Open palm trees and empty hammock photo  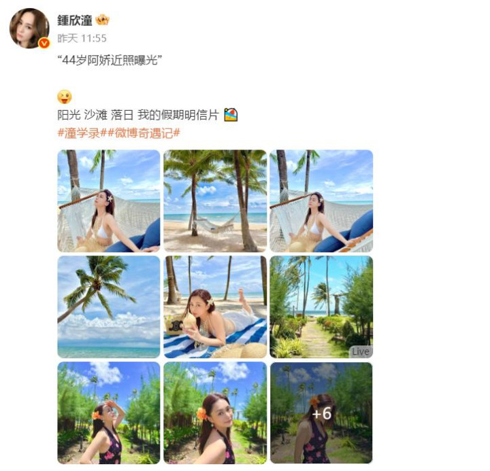[215, 201]
